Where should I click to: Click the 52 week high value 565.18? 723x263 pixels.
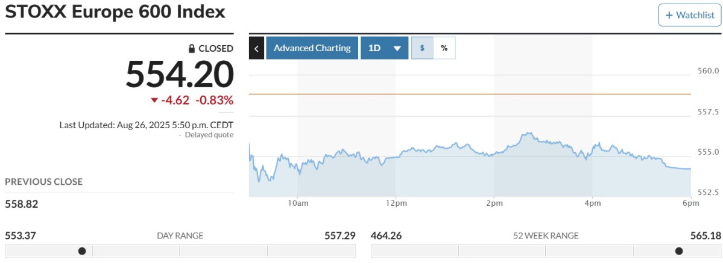click(x=706, y=235)
